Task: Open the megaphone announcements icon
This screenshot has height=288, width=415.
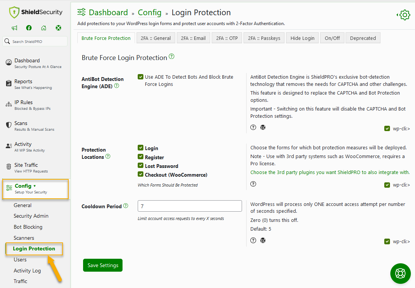Action: pyautogui.click(x=14, y=28)
